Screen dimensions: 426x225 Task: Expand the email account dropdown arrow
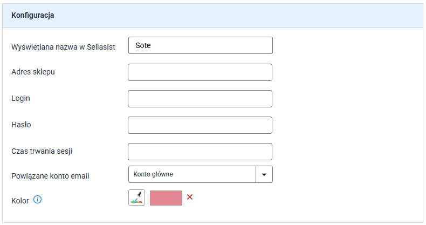point(264,174)
